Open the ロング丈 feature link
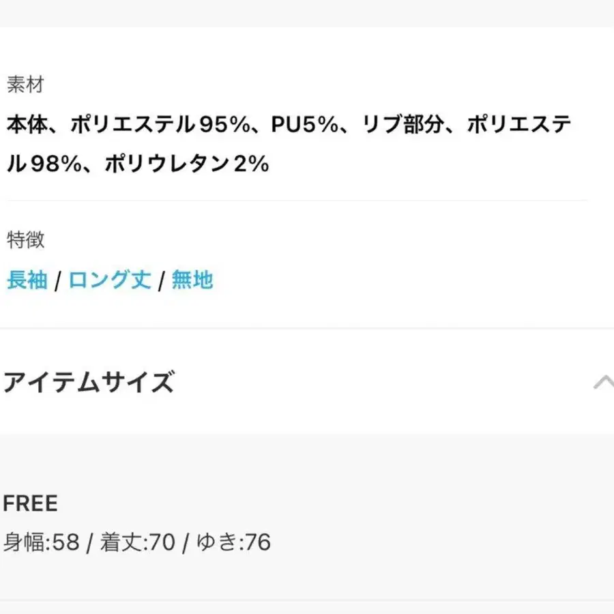 pos(110,280)
